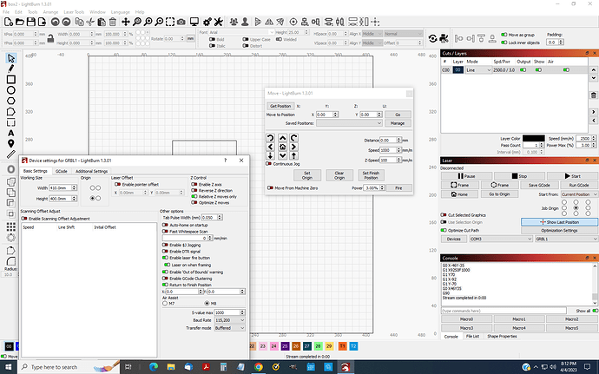Click the Pan view cross-arrows icon
Image resolution: width=599 pixels, height=374 pixels.
pyautogui.click(x=126, y=23)
